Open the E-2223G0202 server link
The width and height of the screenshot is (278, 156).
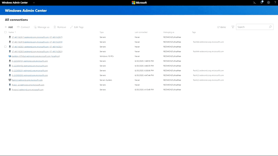coord(30,75)
